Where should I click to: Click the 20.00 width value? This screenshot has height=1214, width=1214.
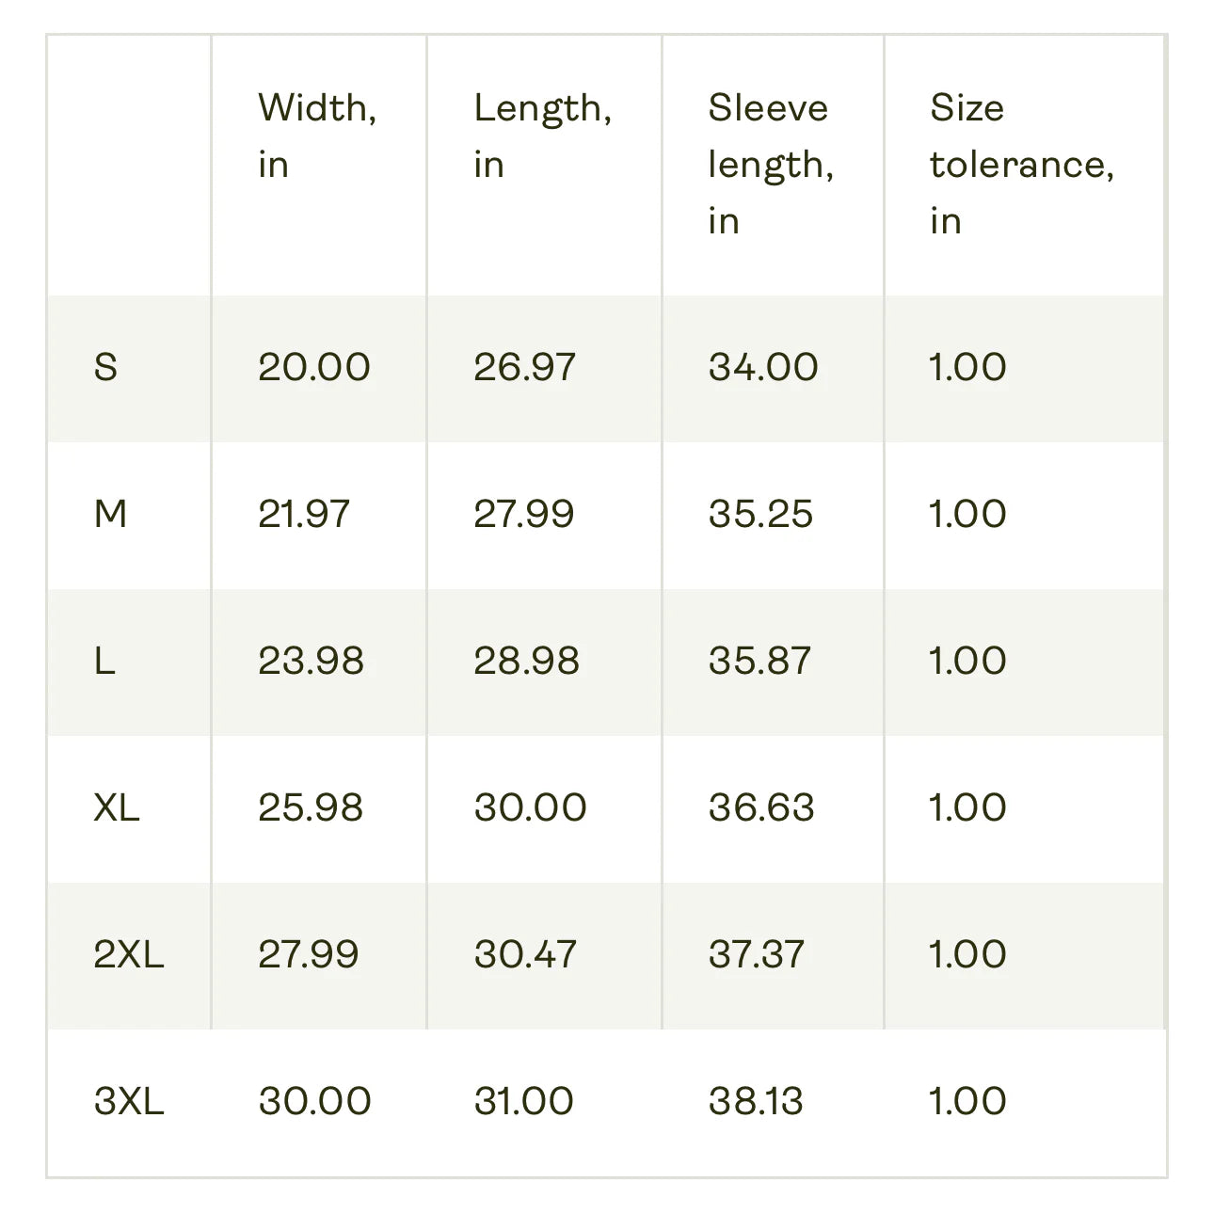click(x=314, y=367)
